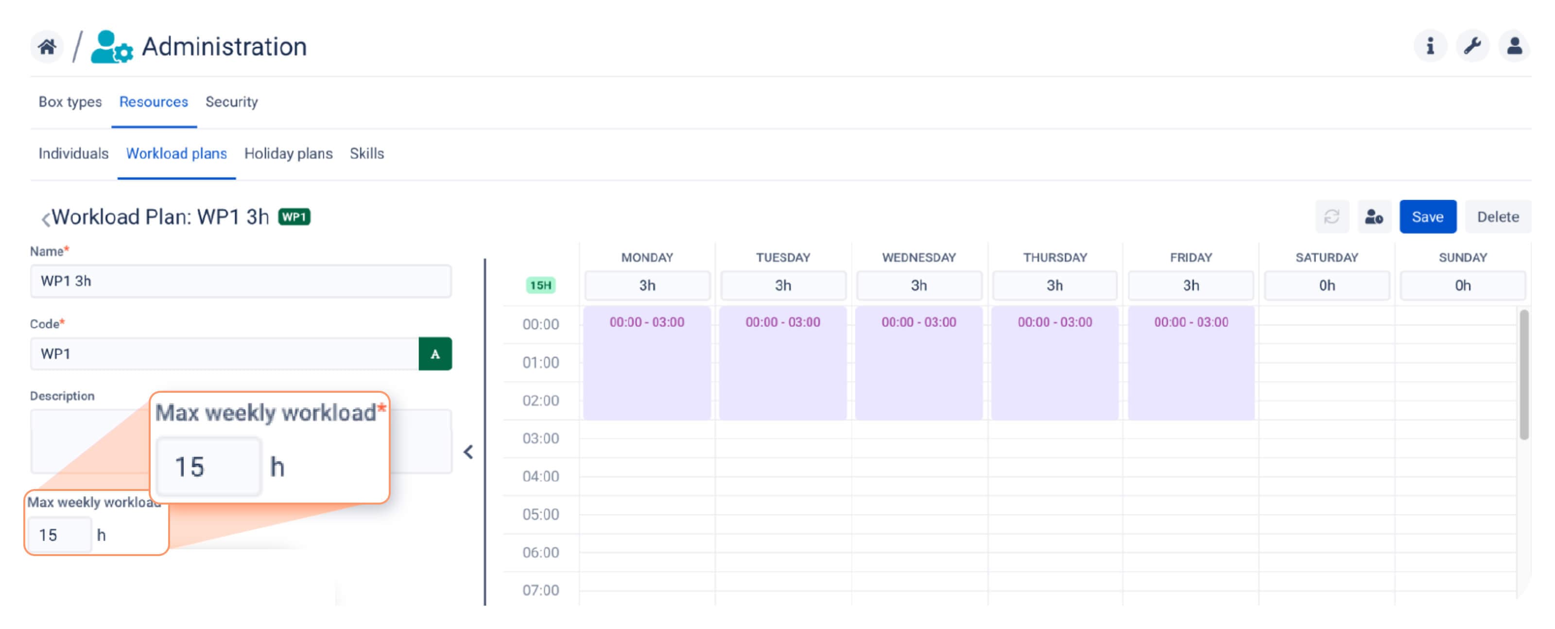
Task: Open the wrench settings icon
Action: [1472, 46]
